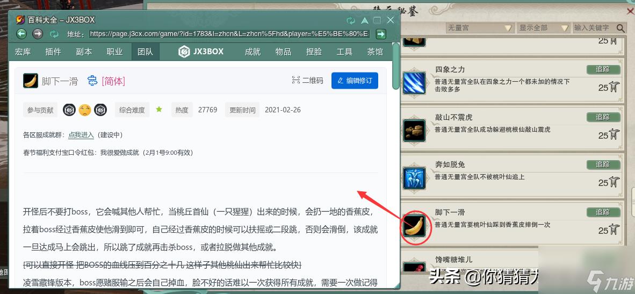Open the 工具 tab
Image resolution: width=635 pixels, height=294 pixels.
(344, 52)
